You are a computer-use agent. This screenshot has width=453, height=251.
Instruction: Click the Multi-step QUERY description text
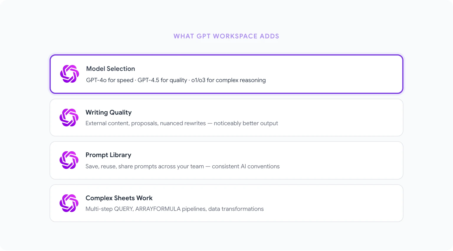[x=174, y=209]
